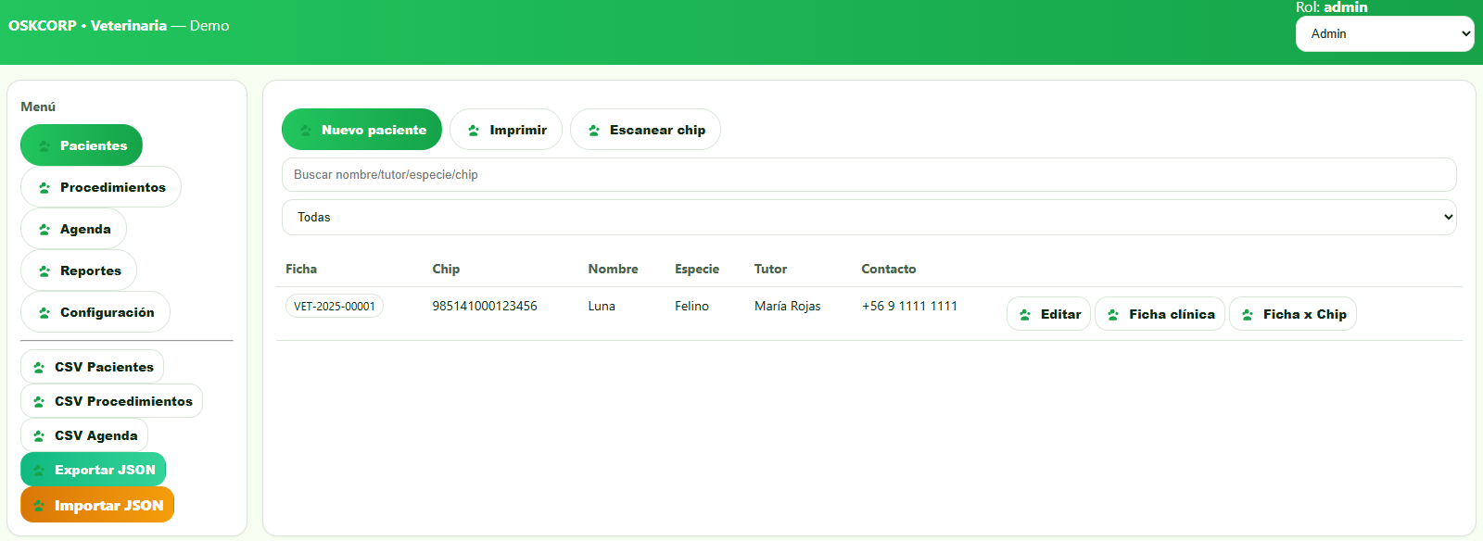Click the paw icon on Ficha clínica

pyautogui.click(x=1113, y=315)
